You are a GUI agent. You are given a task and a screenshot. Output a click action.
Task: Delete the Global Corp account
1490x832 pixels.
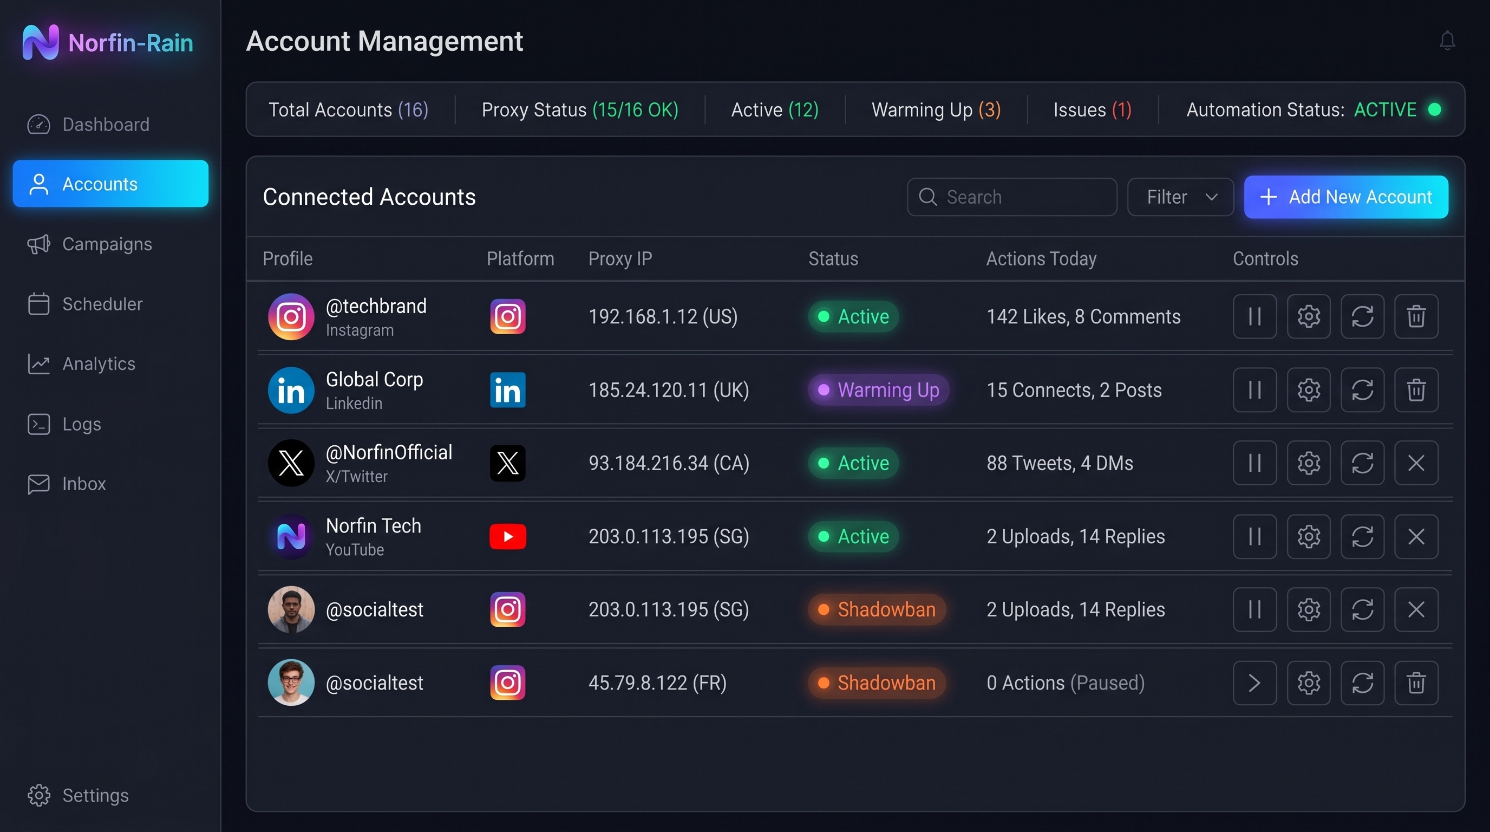(x=1416, y=390)
